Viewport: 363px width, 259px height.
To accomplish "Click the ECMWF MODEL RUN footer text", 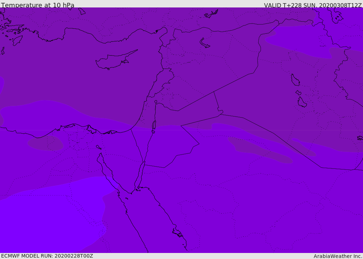I will (x=47, y=256).
